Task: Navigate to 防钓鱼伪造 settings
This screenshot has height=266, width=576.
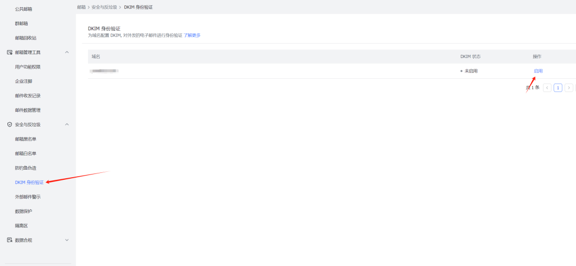Action: pos(26,168)
